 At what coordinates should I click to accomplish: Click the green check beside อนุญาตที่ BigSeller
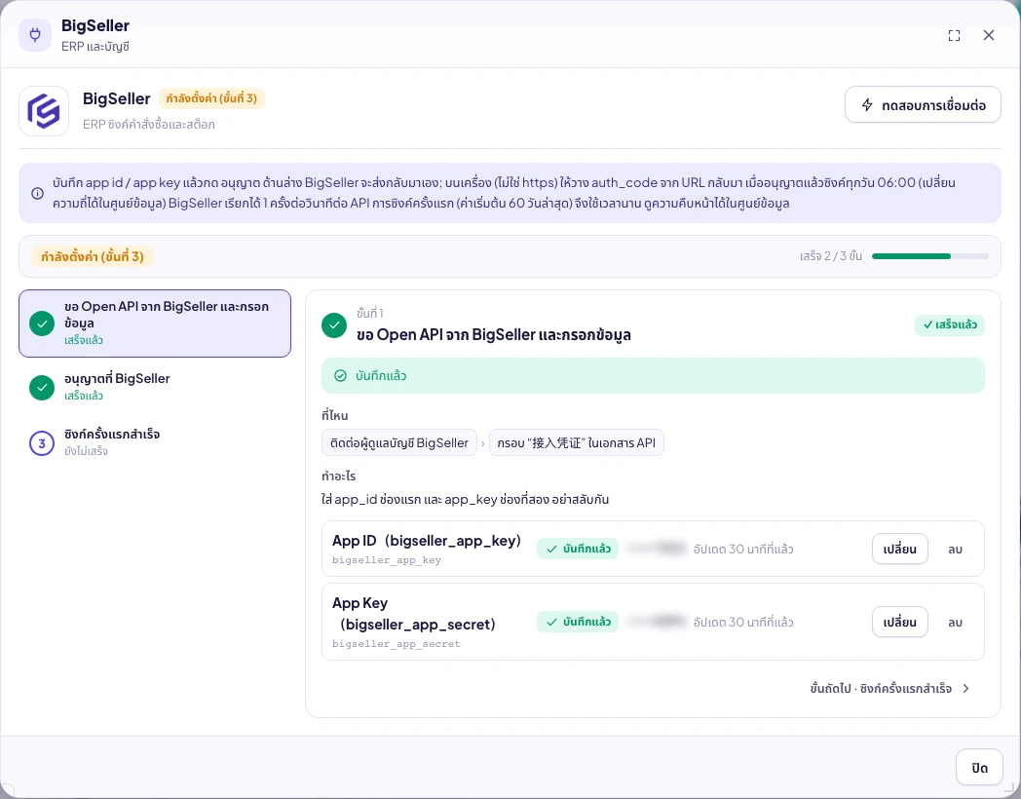tap(42, 388)
